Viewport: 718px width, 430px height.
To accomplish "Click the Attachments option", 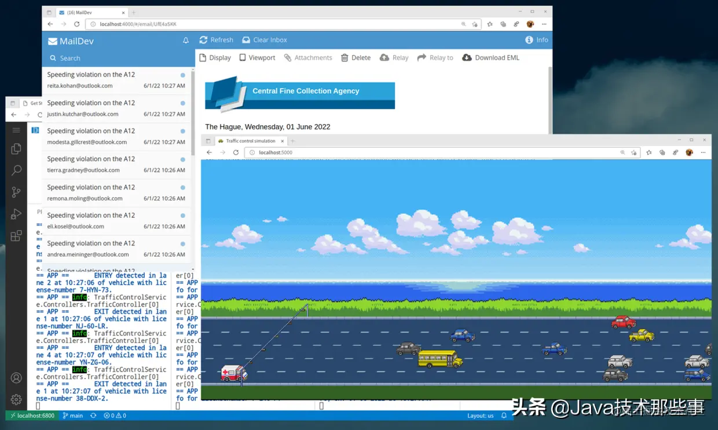I will (308, 57).
